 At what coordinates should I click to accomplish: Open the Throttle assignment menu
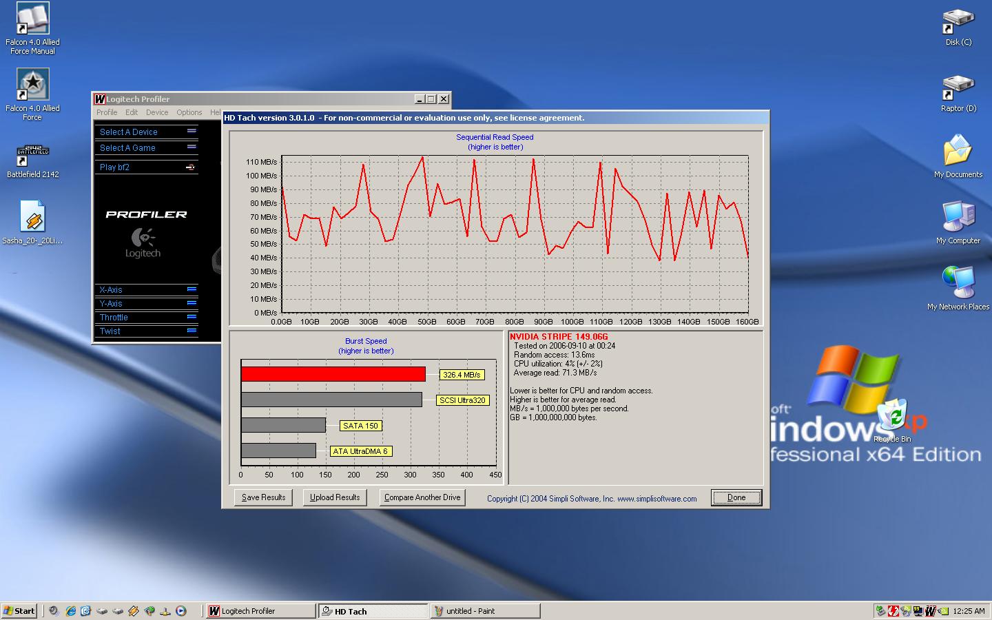click(x=192, y=317)
